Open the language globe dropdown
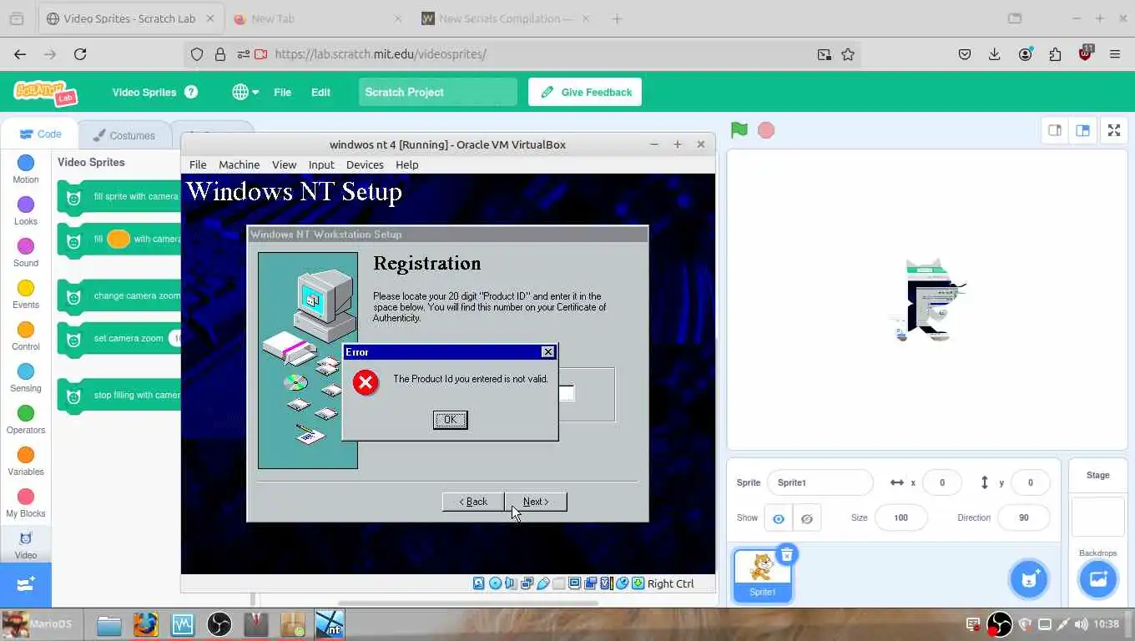1135x641 pixels. 245,92
